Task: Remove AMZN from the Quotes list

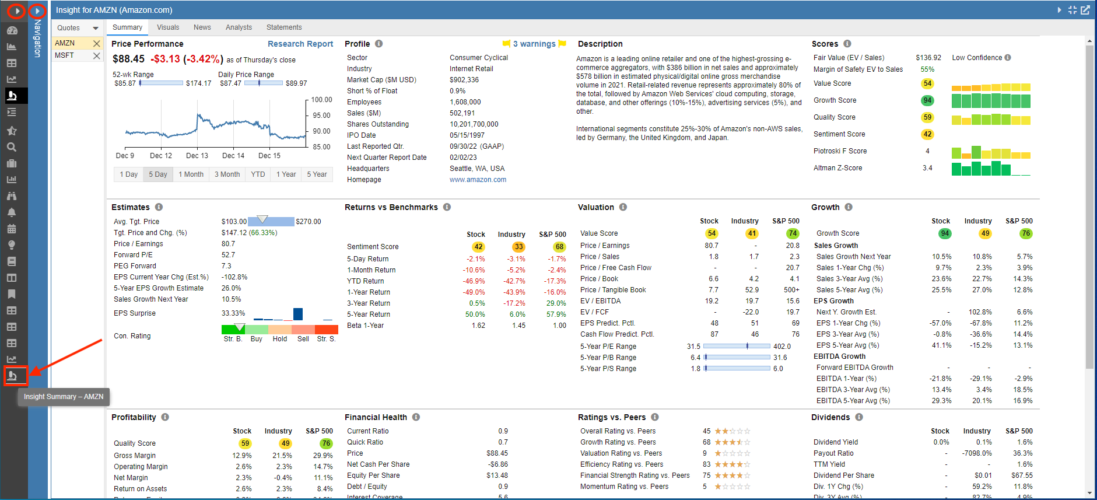Action: click(x=97, y=43)
